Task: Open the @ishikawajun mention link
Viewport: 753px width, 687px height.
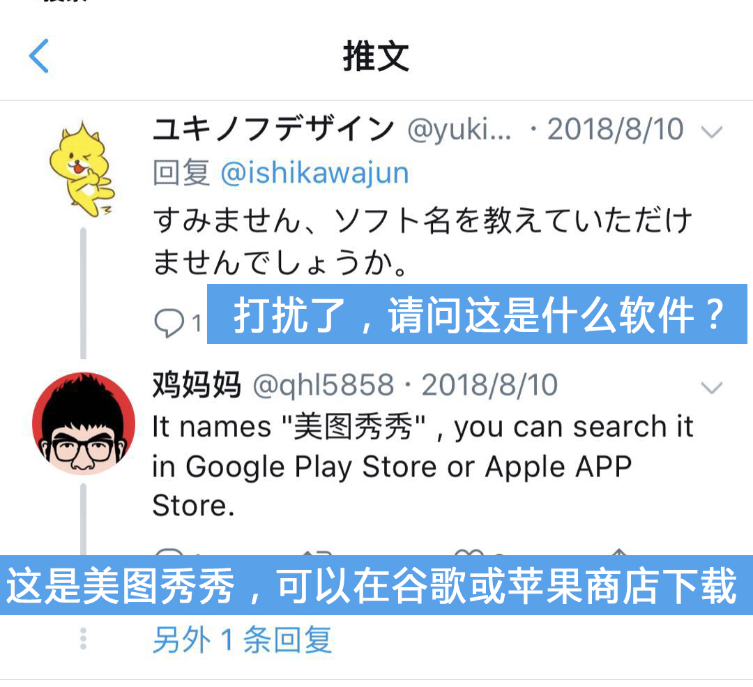Action: click(x=314, y=173)
